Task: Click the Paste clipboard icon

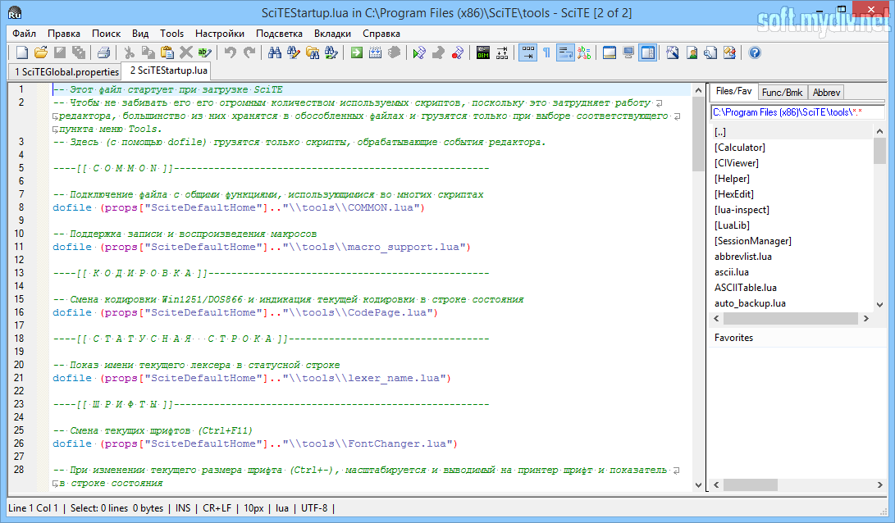Action: click(167, 53)
